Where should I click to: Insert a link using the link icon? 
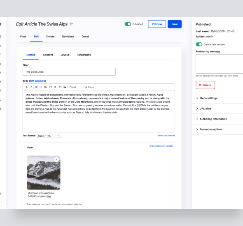pos(36,87)
